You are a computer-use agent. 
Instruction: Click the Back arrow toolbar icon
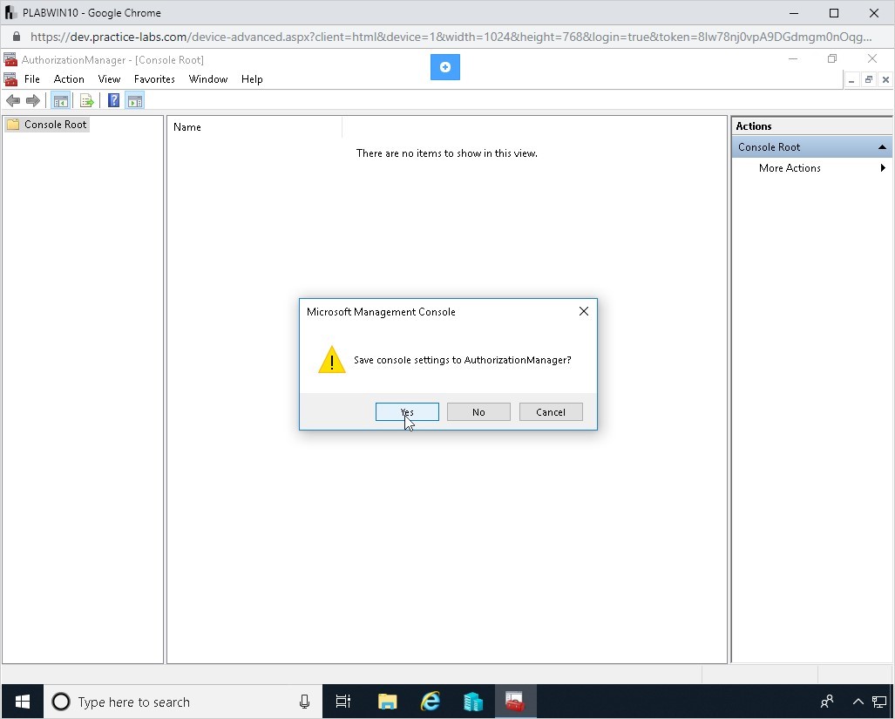(13, 101)
